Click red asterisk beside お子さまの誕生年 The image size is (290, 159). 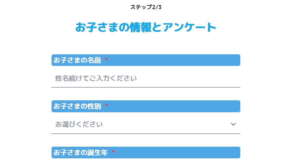(x=113, y=152)
